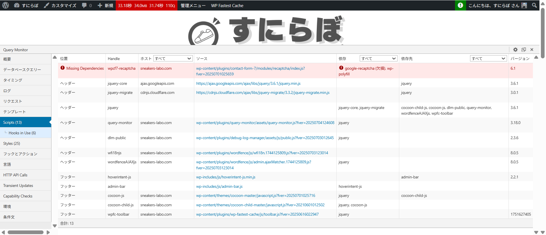Viewport: 546px width, 235px height.
Task: Open the wp-fastest-cache toolbar.js link
Action: tap(257, 214)
